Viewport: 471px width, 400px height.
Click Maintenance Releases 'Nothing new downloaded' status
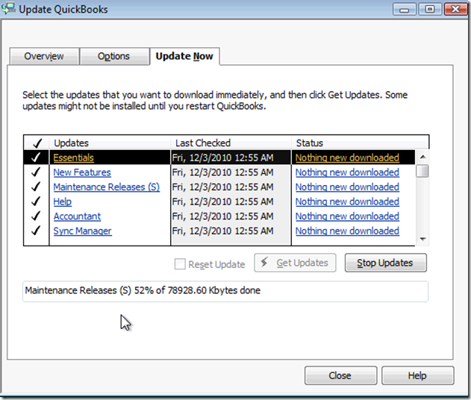coord(347,187)
